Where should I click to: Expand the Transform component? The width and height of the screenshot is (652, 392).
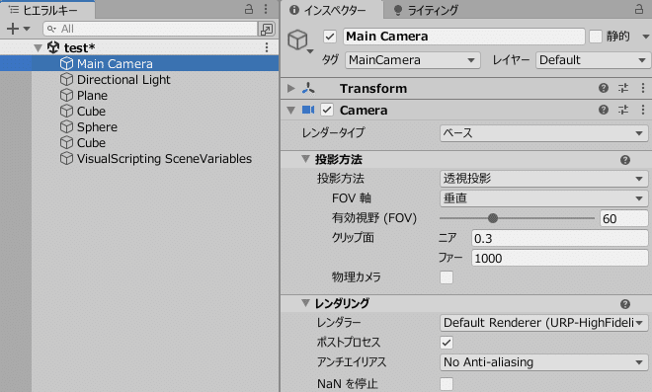point(291,88)
